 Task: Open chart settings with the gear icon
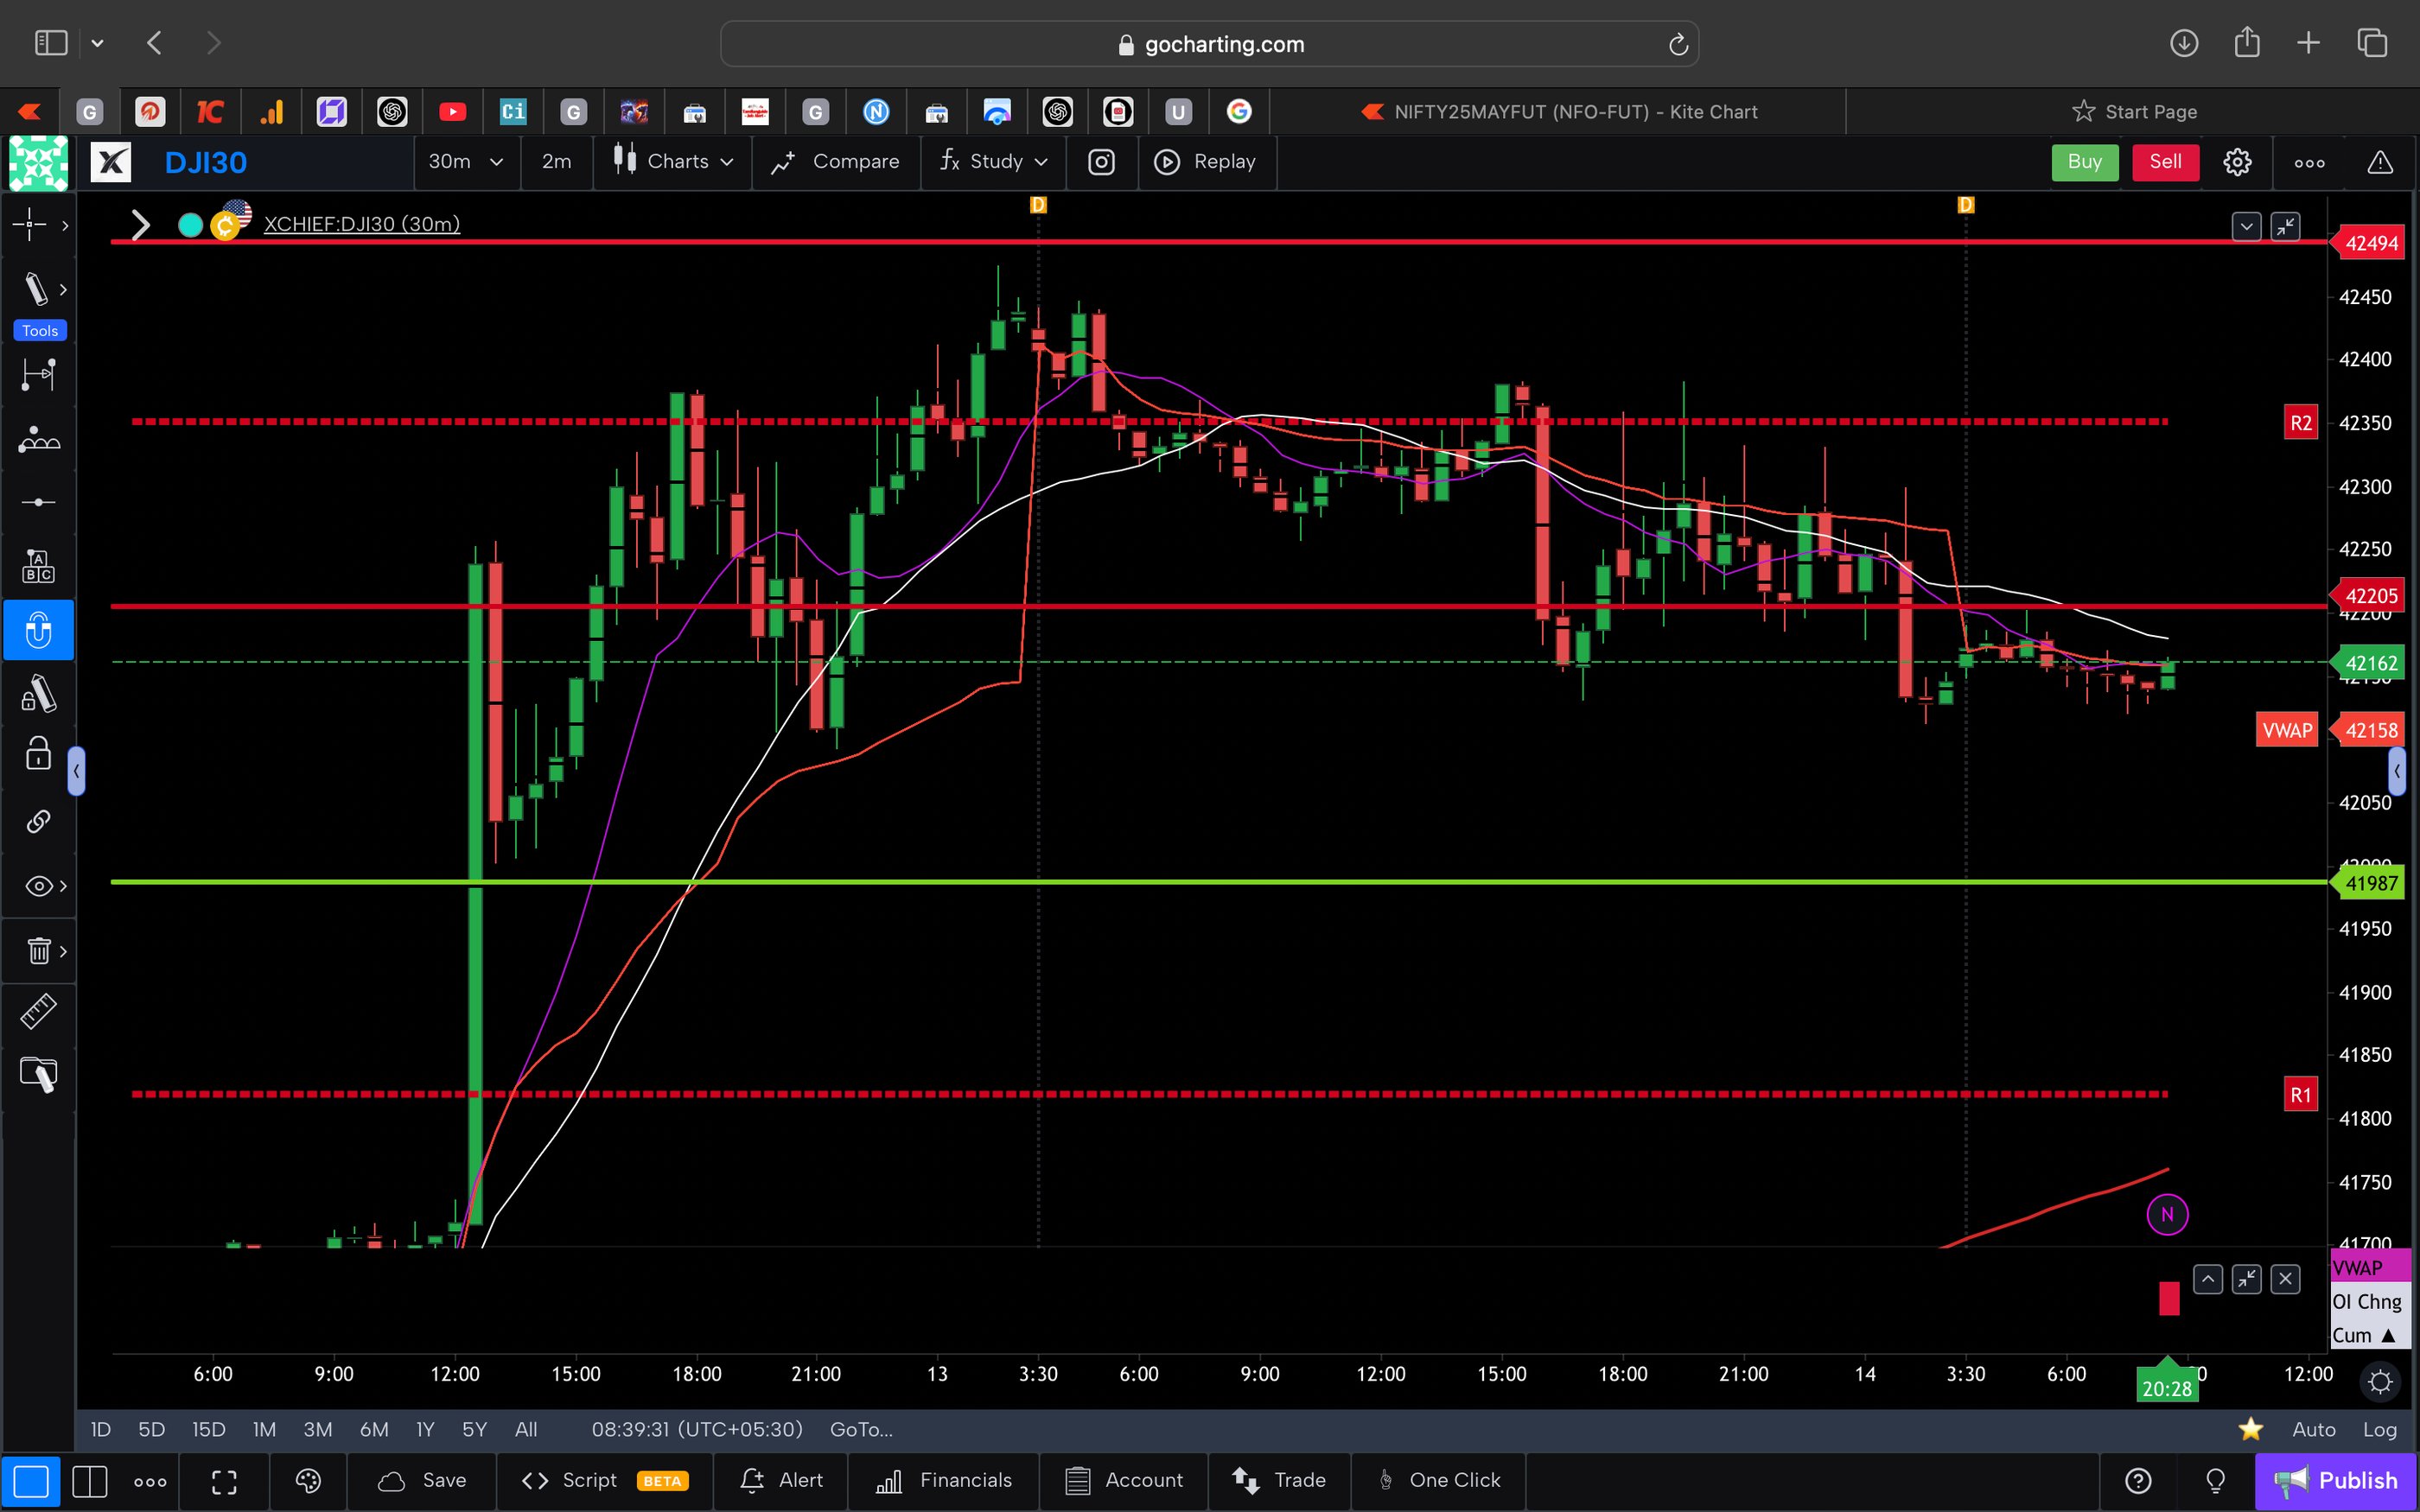[x=2237, y=162]
